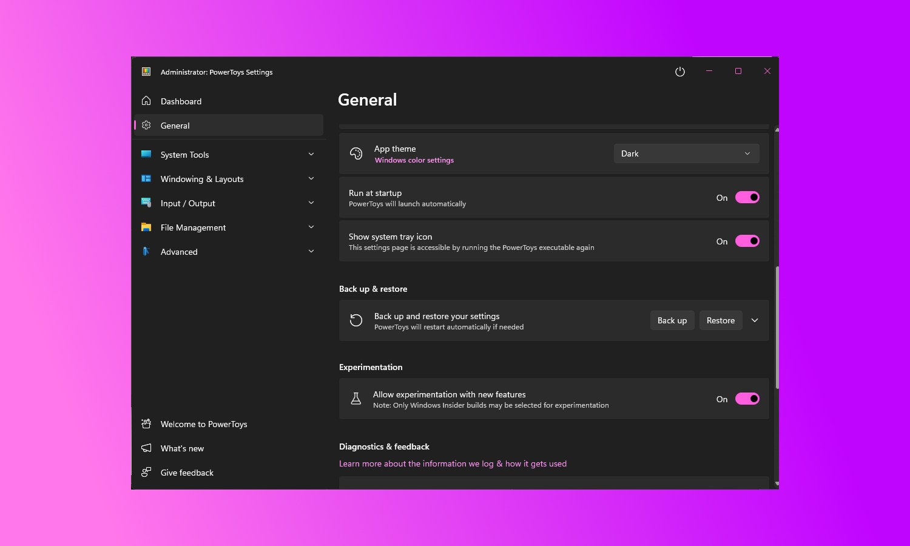Click the Input / Output keyboard icon
Image resolution: width=910 pixels, height=546 pixels.
pos(146,203)
